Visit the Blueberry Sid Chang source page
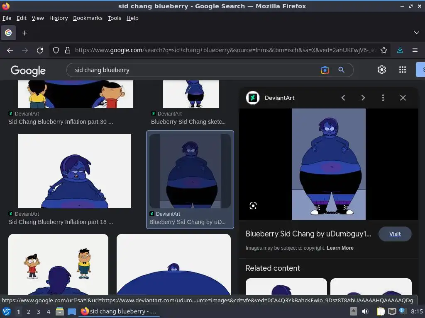 tap(395, 234)
